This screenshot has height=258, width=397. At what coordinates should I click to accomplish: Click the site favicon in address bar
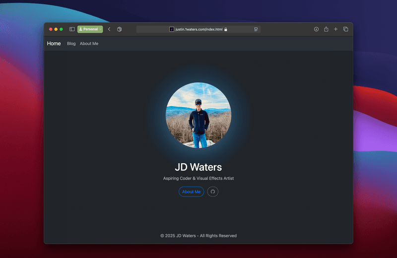pyautogui.click(x=171, y=29)
